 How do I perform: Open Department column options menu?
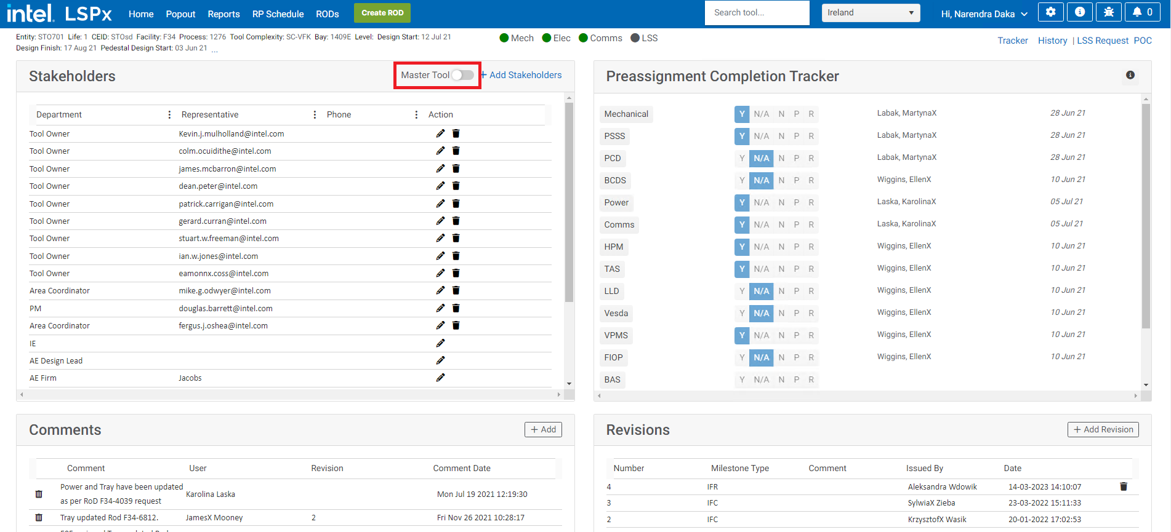click(x=169, y=115)
